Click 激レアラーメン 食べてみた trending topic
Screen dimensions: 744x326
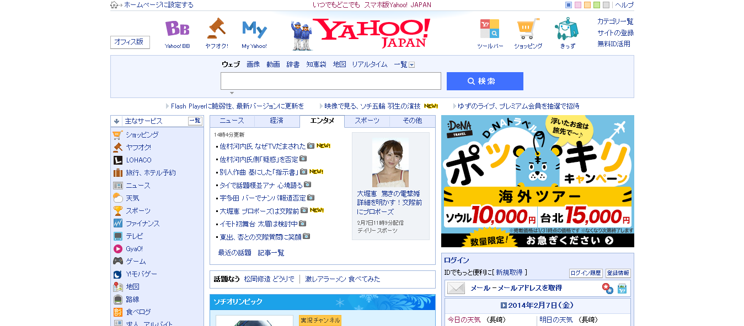[342, 279]
